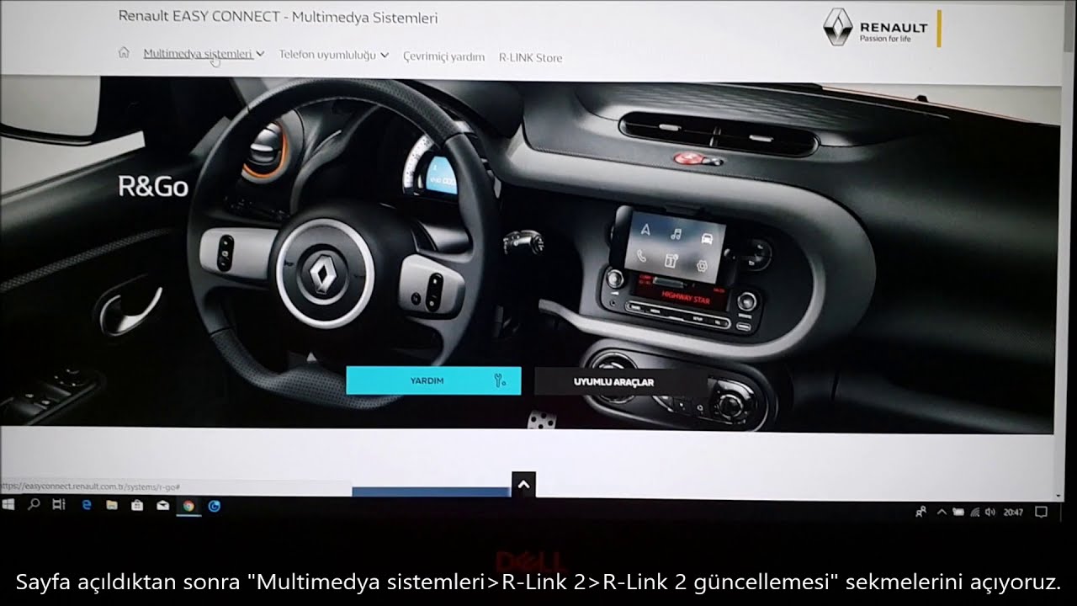Open Microsoft Store from the taskbar
Screen dimensions: 1077x606
[x=137, y=506]
